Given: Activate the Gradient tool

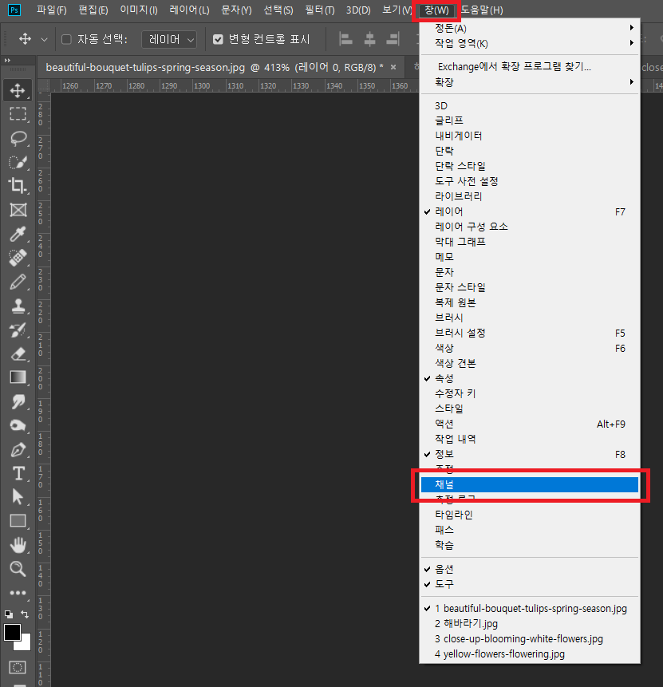Looking at the screenshot, I should pyautogui.click(x=18, y=377).
